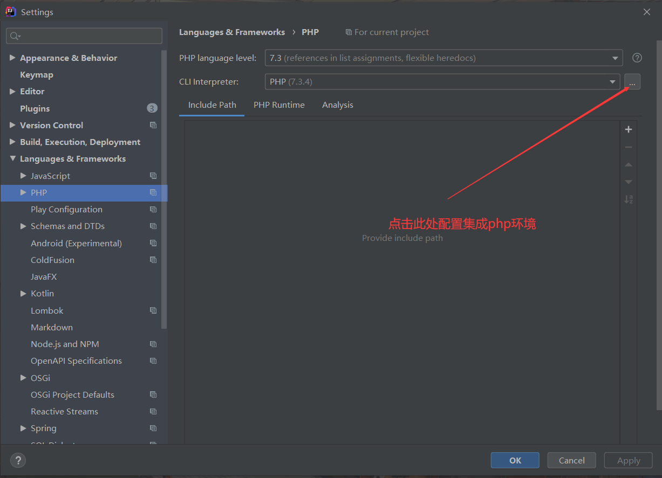Expand the Schemas and DTDs arrow
This screenshot has width=662, height=478.
pyautogui.click(x=23, y=226)
